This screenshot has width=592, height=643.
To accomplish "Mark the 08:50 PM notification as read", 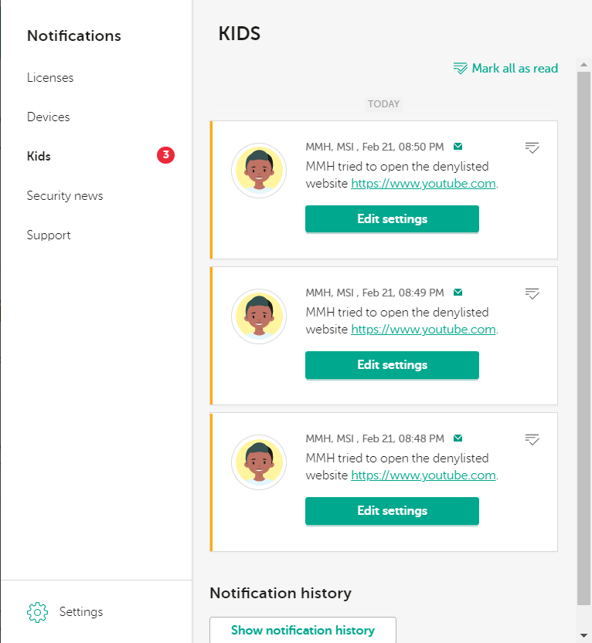I will tap(532, 147).
